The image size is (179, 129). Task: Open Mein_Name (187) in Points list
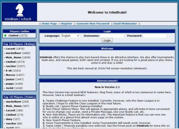click(18, 106)
